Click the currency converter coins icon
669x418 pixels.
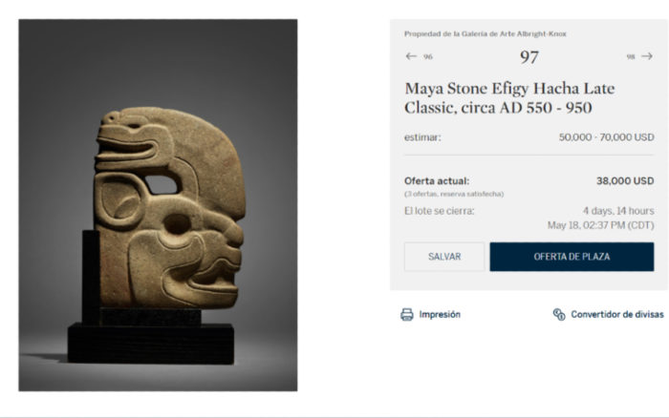[559, 314]
